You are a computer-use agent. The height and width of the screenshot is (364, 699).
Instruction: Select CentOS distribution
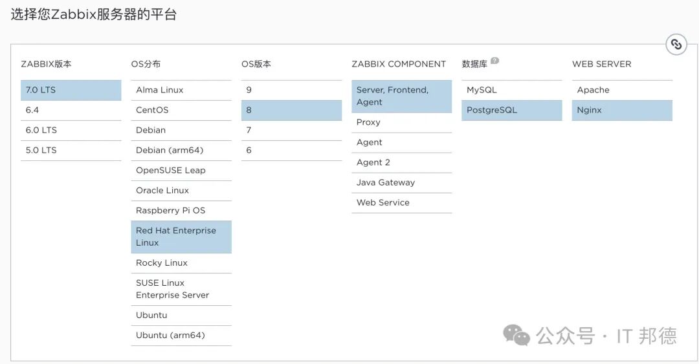(181, 110)
